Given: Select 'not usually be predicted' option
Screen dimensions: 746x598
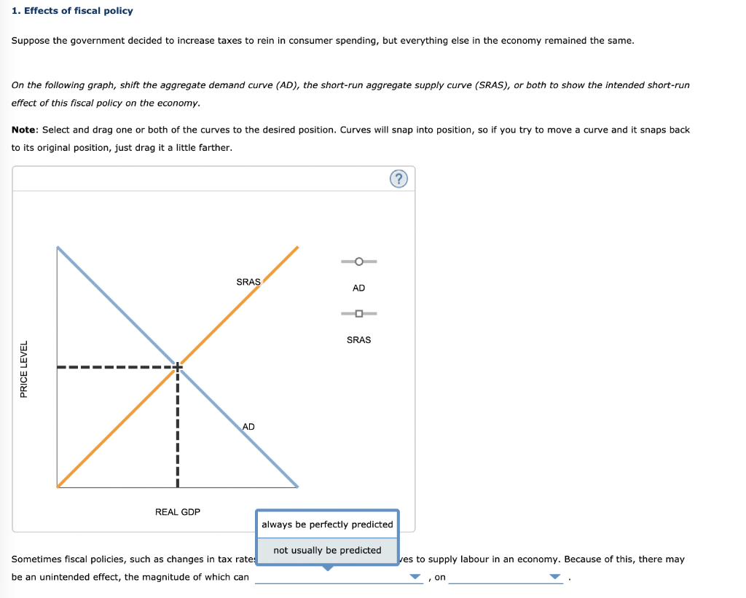Looking at the screenshot, I should [x=327, y=550].
